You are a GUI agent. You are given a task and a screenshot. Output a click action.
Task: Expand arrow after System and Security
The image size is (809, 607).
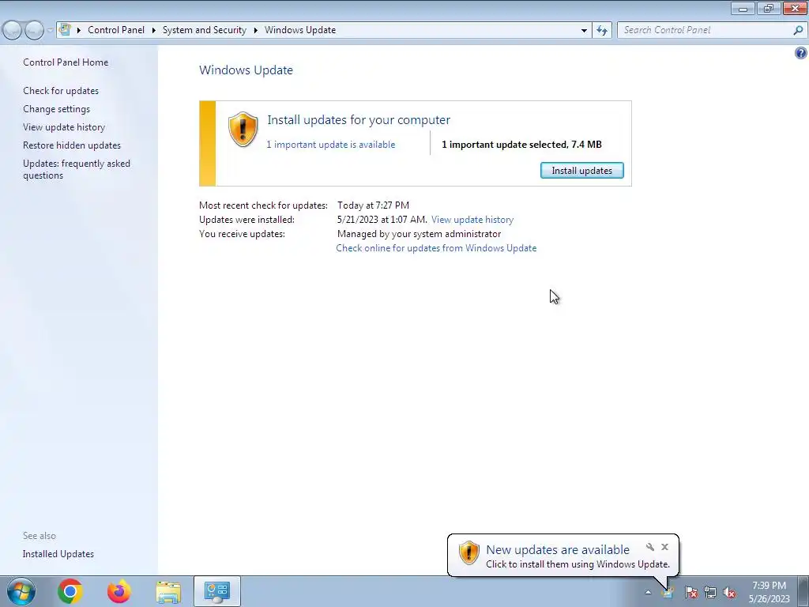point(255,30)
